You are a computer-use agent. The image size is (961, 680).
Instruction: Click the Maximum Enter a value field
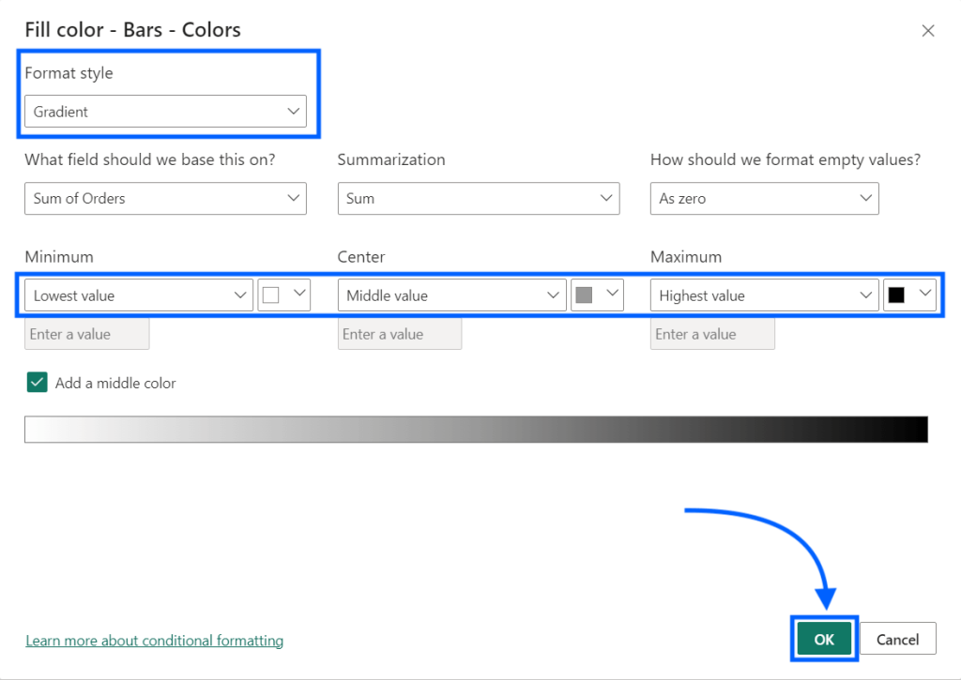click(x=712, y=335)
